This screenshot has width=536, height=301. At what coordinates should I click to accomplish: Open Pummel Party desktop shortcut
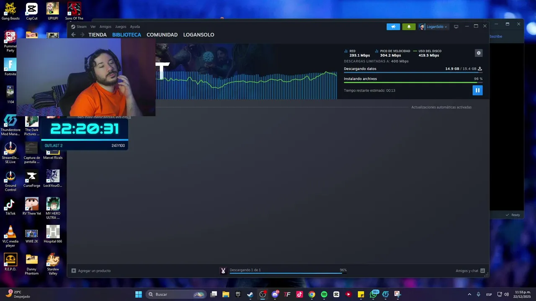pyautogui.click(x=10, y=41)
